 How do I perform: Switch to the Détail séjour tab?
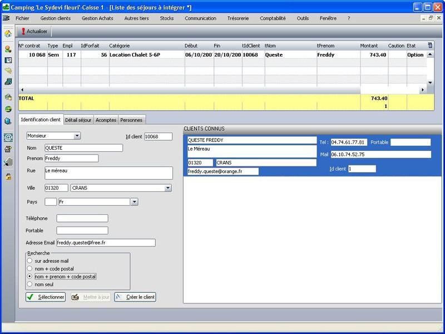[78, 120]
